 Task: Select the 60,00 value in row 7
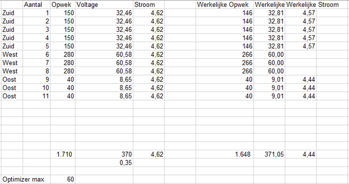click(x=269, y=63)
